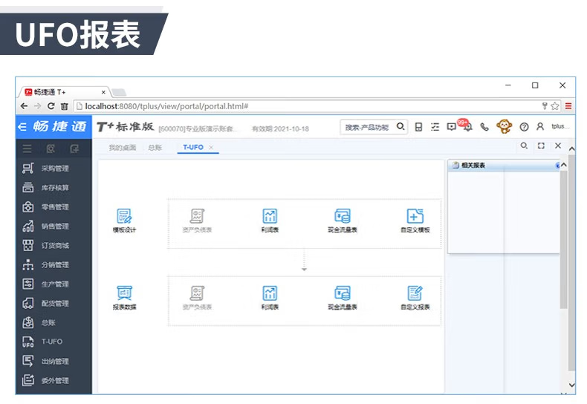Open help question mark icon

coord(524,127)
